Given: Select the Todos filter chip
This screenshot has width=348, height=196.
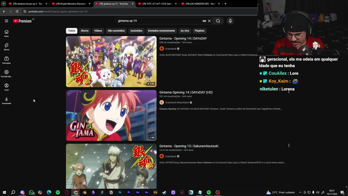Looking at the screenshot, I should tap(72, 31).
